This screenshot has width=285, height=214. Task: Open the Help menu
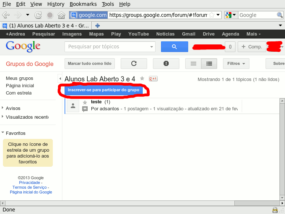point(125,4)
